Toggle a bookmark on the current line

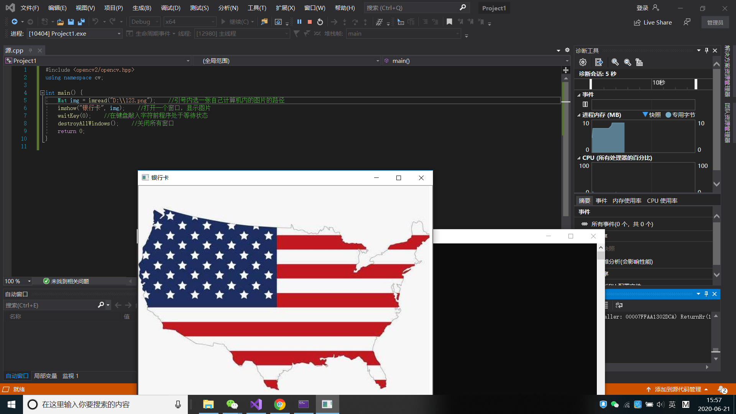(x=450, y=22)
